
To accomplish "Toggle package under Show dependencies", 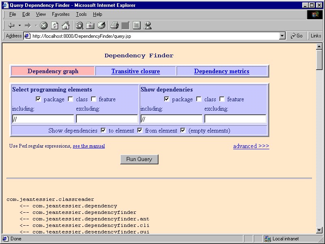I will click(x=167, y=99).
